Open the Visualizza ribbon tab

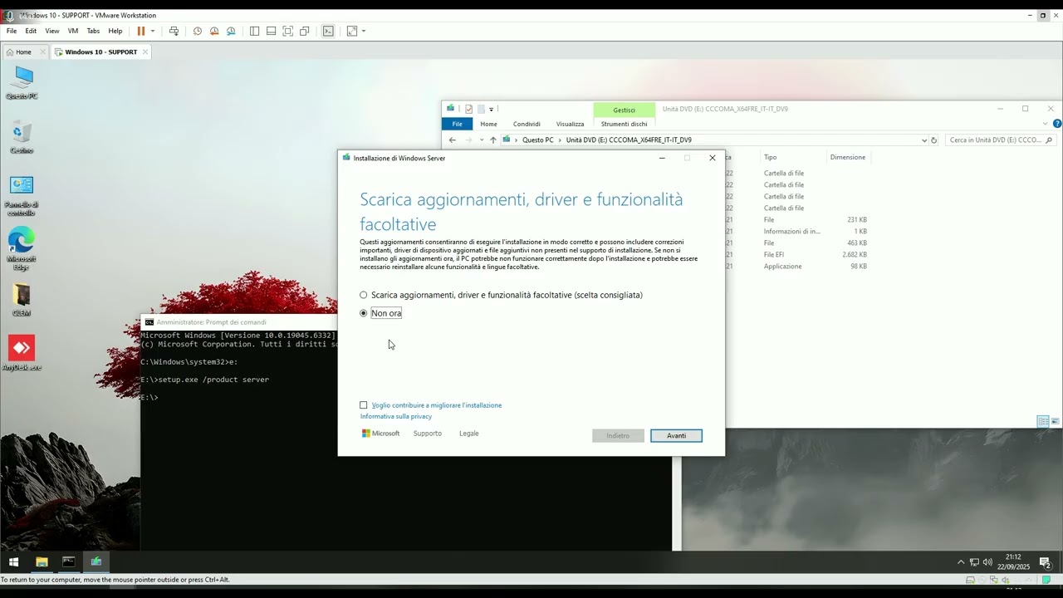tap(571, 124)
